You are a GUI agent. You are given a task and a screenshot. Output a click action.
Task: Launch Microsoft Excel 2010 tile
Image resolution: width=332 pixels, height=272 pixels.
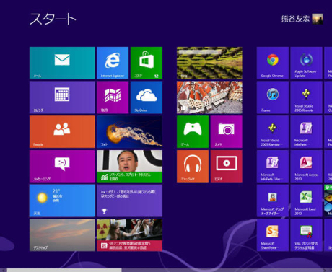306,201
